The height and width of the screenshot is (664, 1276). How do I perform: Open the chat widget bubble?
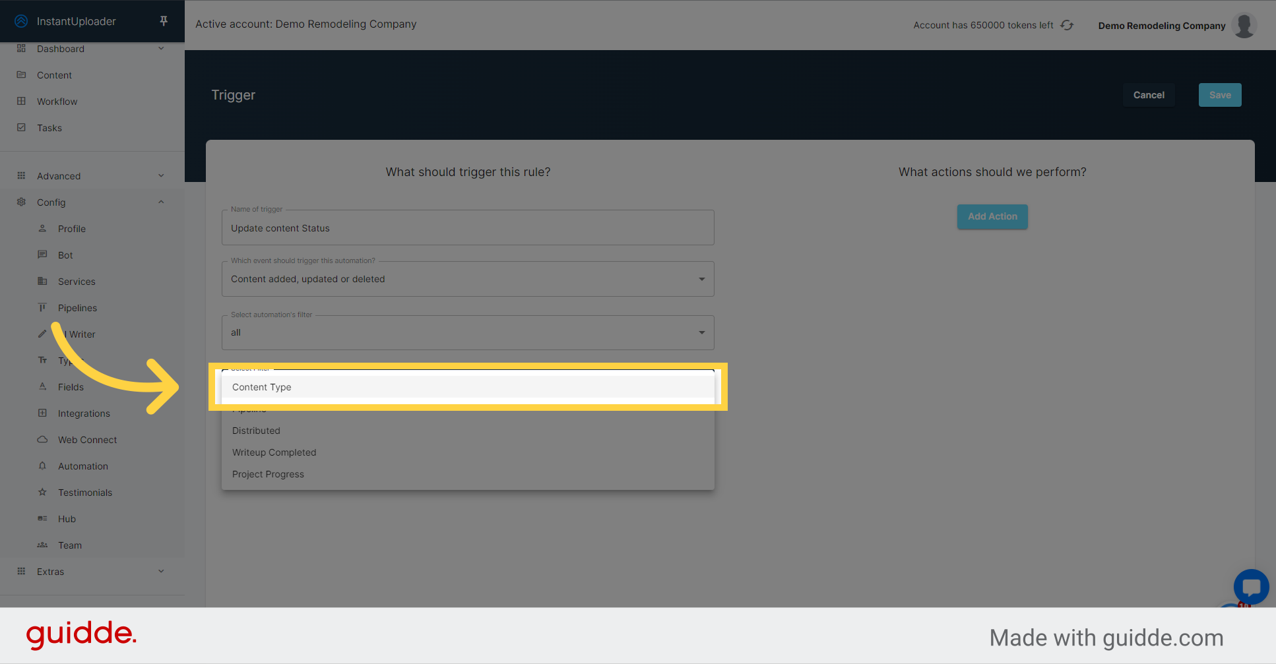coord(1251,587)
